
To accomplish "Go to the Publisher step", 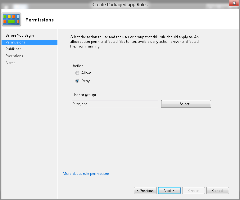I will tap(13, 49).
